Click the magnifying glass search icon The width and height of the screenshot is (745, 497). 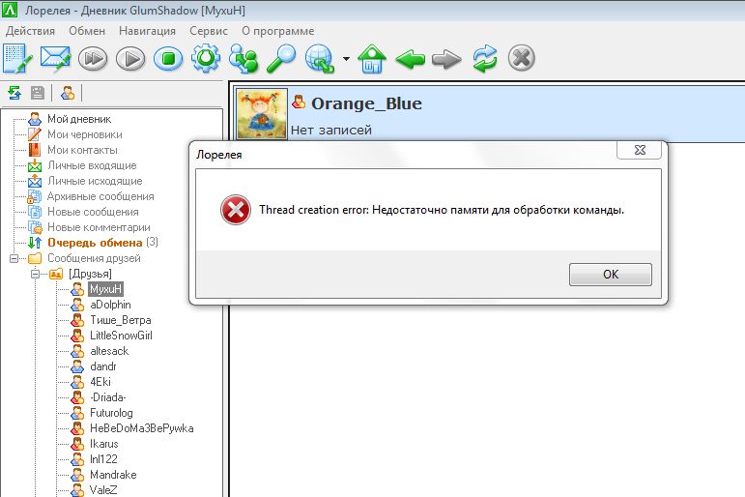281,59
